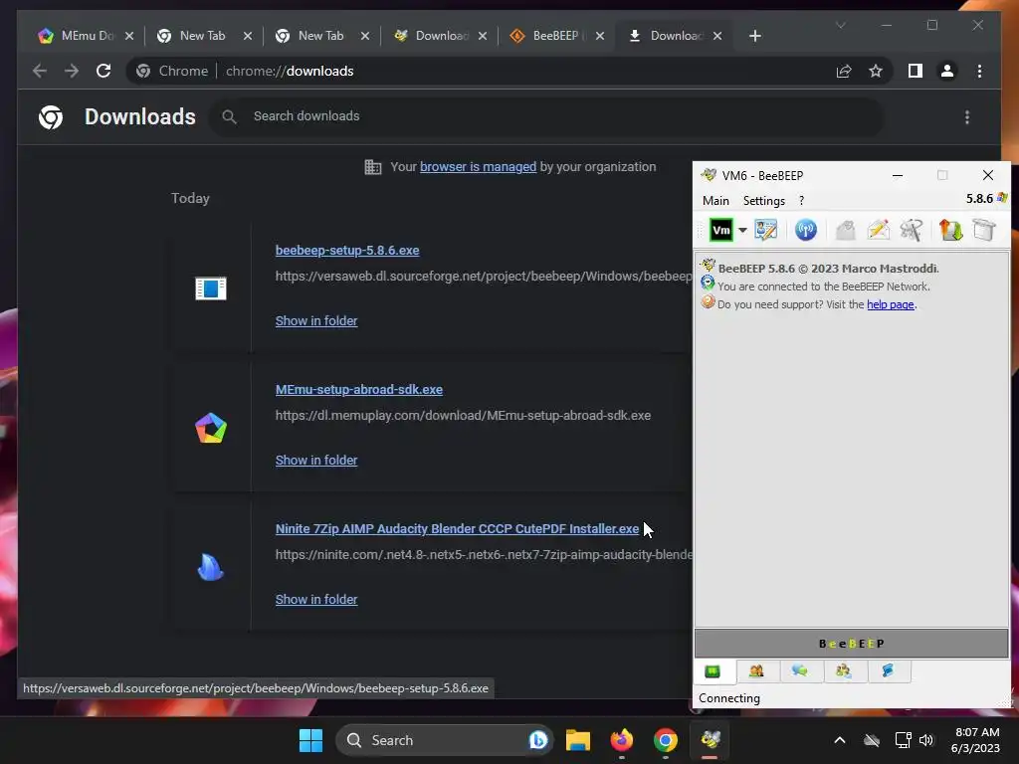
Task: Expand the status dropdown arrow beside Vm avatar
Action: coord(742,230)
